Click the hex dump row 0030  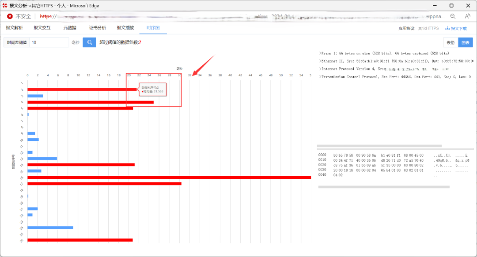coord(394,170)
